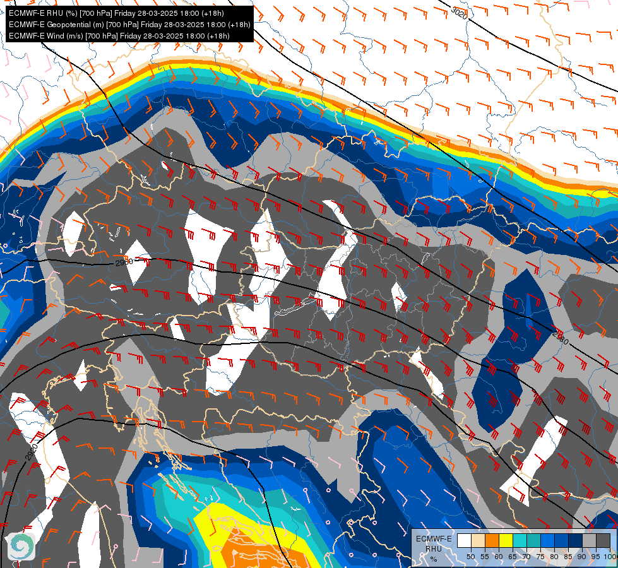Click the light gray 90–95 legend swatch
The width and height of the screenshot is (618, 568).
click(x=589, y=541)
